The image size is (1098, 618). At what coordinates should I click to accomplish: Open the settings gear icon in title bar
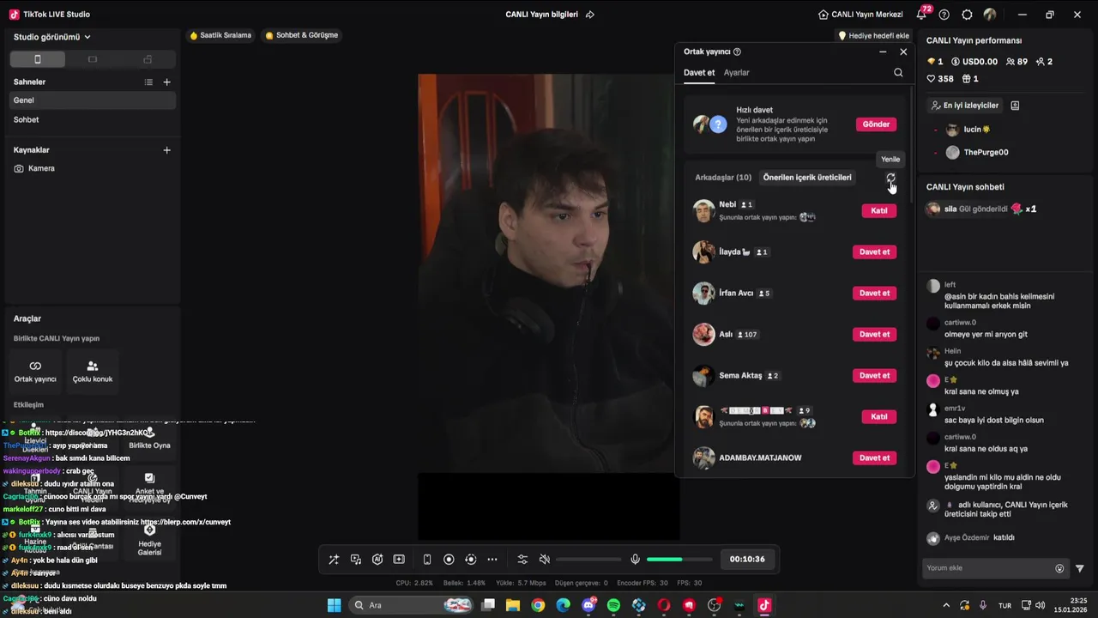(x=967, y=15)
